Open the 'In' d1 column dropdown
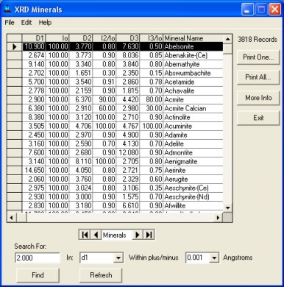Viewport: 284px width, 287px height. click(x=118, y=258)
